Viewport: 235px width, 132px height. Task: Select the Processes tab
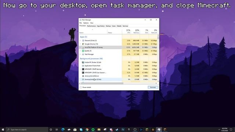tap(83, 26)
